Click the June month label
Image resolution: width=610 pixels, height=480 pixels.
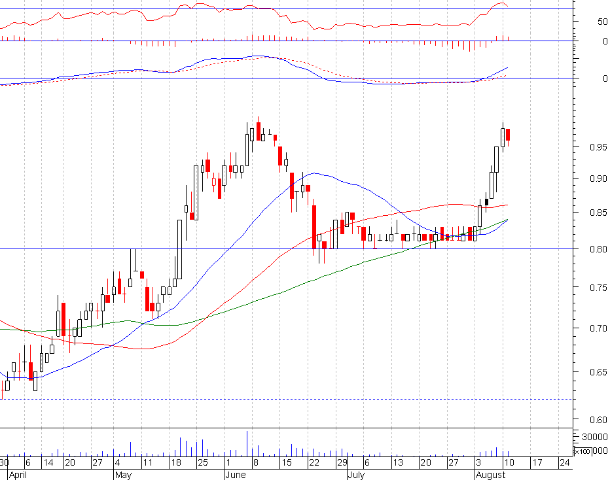tap(236, 475)
